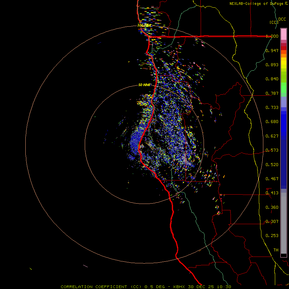Click the 0.680 scale value

point(272,121)
